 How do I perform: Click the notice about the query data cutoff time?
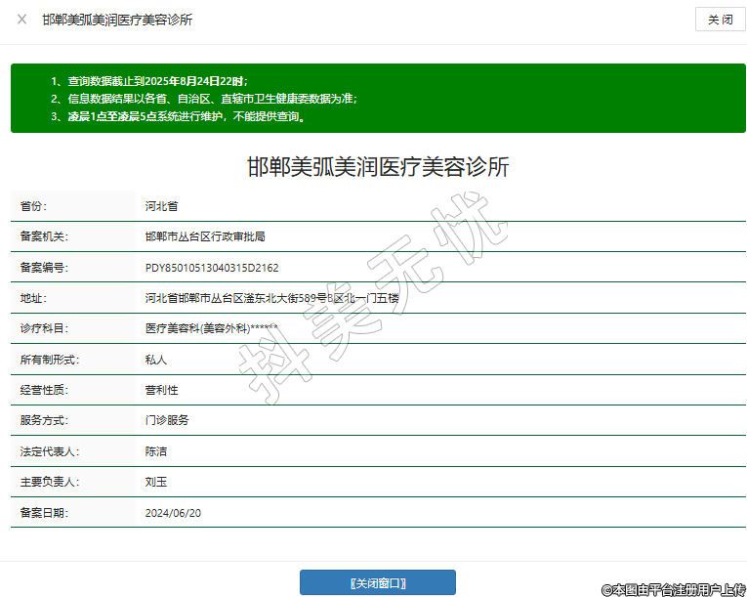(x=149, y=80)
